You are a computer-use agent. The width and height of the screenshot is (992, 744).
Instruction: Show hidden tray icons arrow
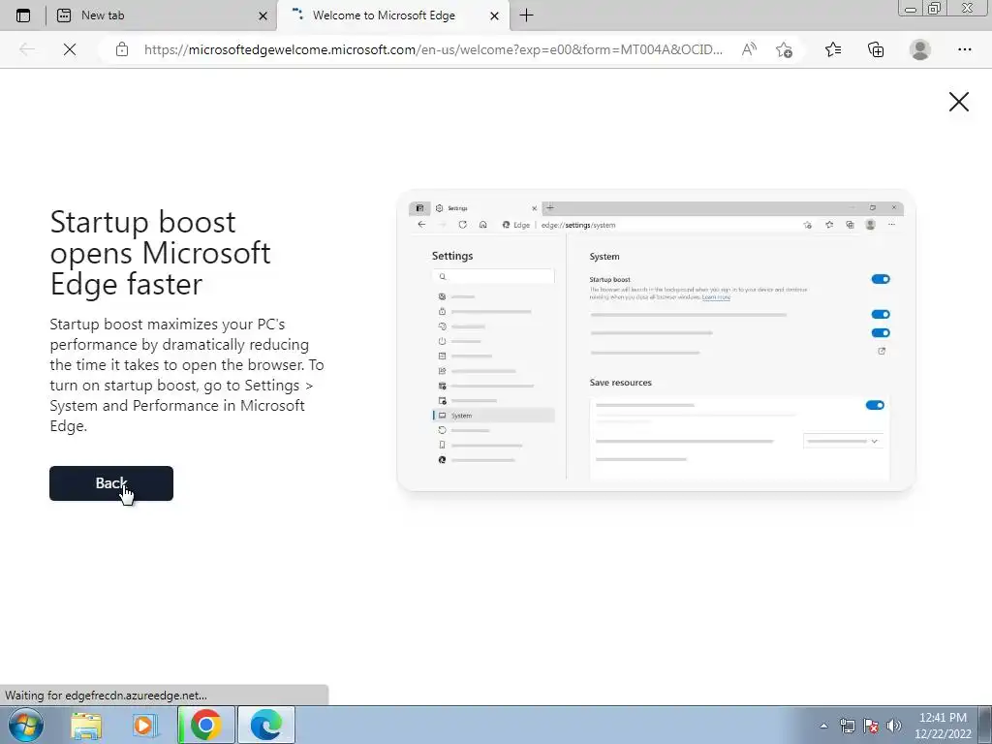(x=823, y=727)
